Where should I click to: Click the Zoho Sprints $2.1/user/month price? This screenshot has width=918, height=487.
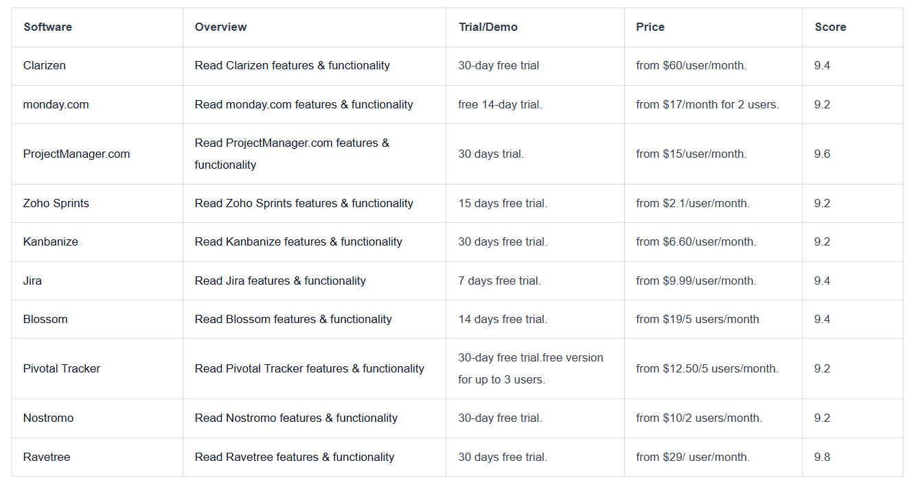point(693,204)
